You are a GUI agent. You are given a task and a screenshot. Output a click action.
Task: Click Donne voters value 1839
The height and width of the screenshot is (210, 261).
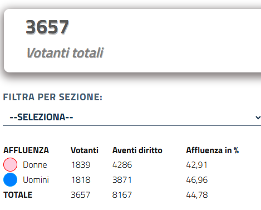81,165
